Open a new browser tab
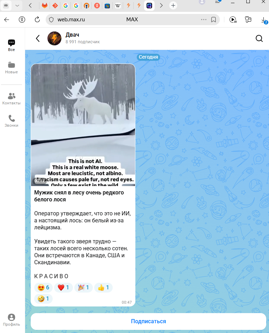This screenshot has width=269, height=333. point(173,6)
